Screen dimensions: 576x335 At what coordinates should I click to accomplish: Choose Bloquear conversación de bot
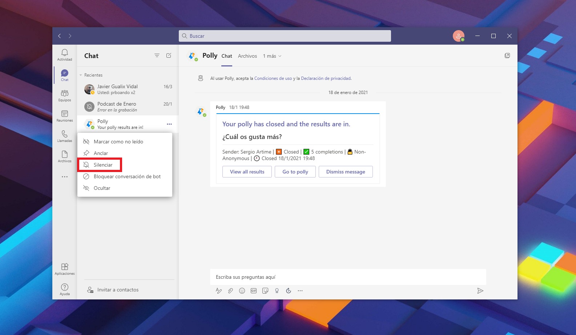pyautogui.click(x=125, y=176)
